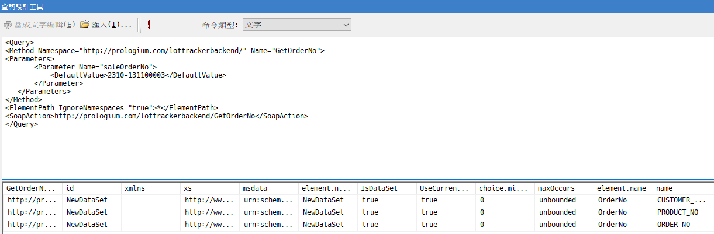
Task: Click the 匯入(I)... button label
Action: (x=111, y=25)
